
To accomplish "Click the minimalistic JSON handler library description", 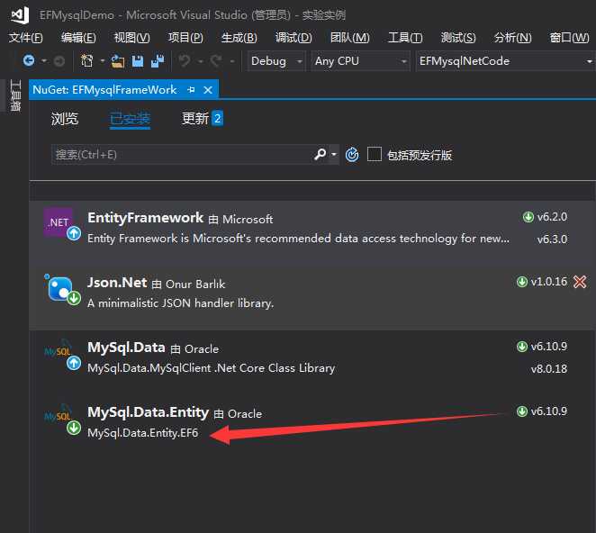I will (181, 303).
